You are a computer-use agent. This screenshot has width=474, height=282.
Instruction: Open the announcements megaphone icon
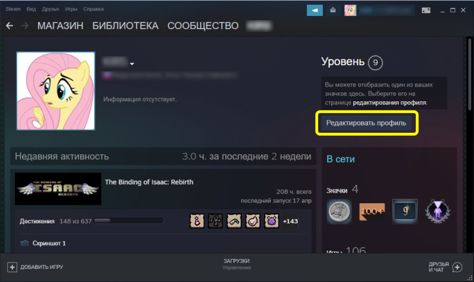pyautogui.click(x=315, y=10)
